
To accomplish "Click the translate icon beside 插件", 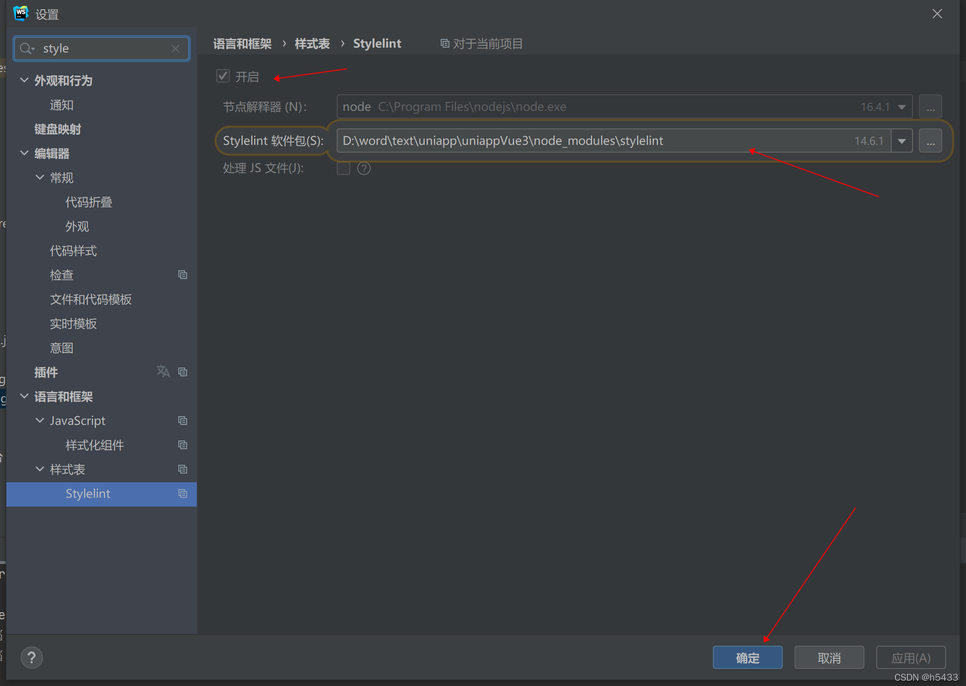I will coord(163,372).
